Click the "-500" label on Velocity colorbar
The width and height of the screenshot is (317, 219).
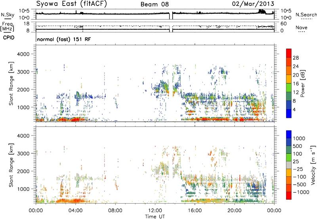point(300,185)
